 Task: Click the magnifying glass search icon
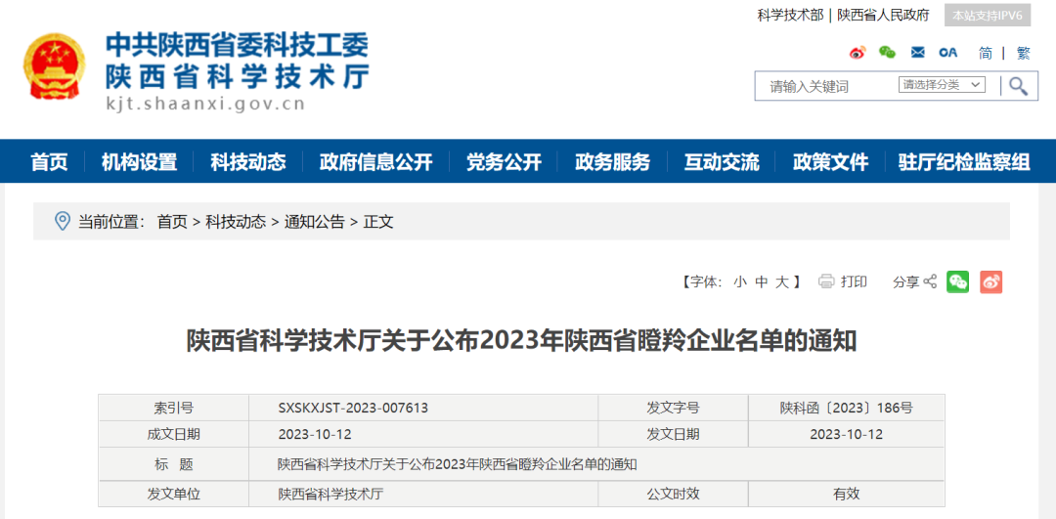pos(1018,86)
